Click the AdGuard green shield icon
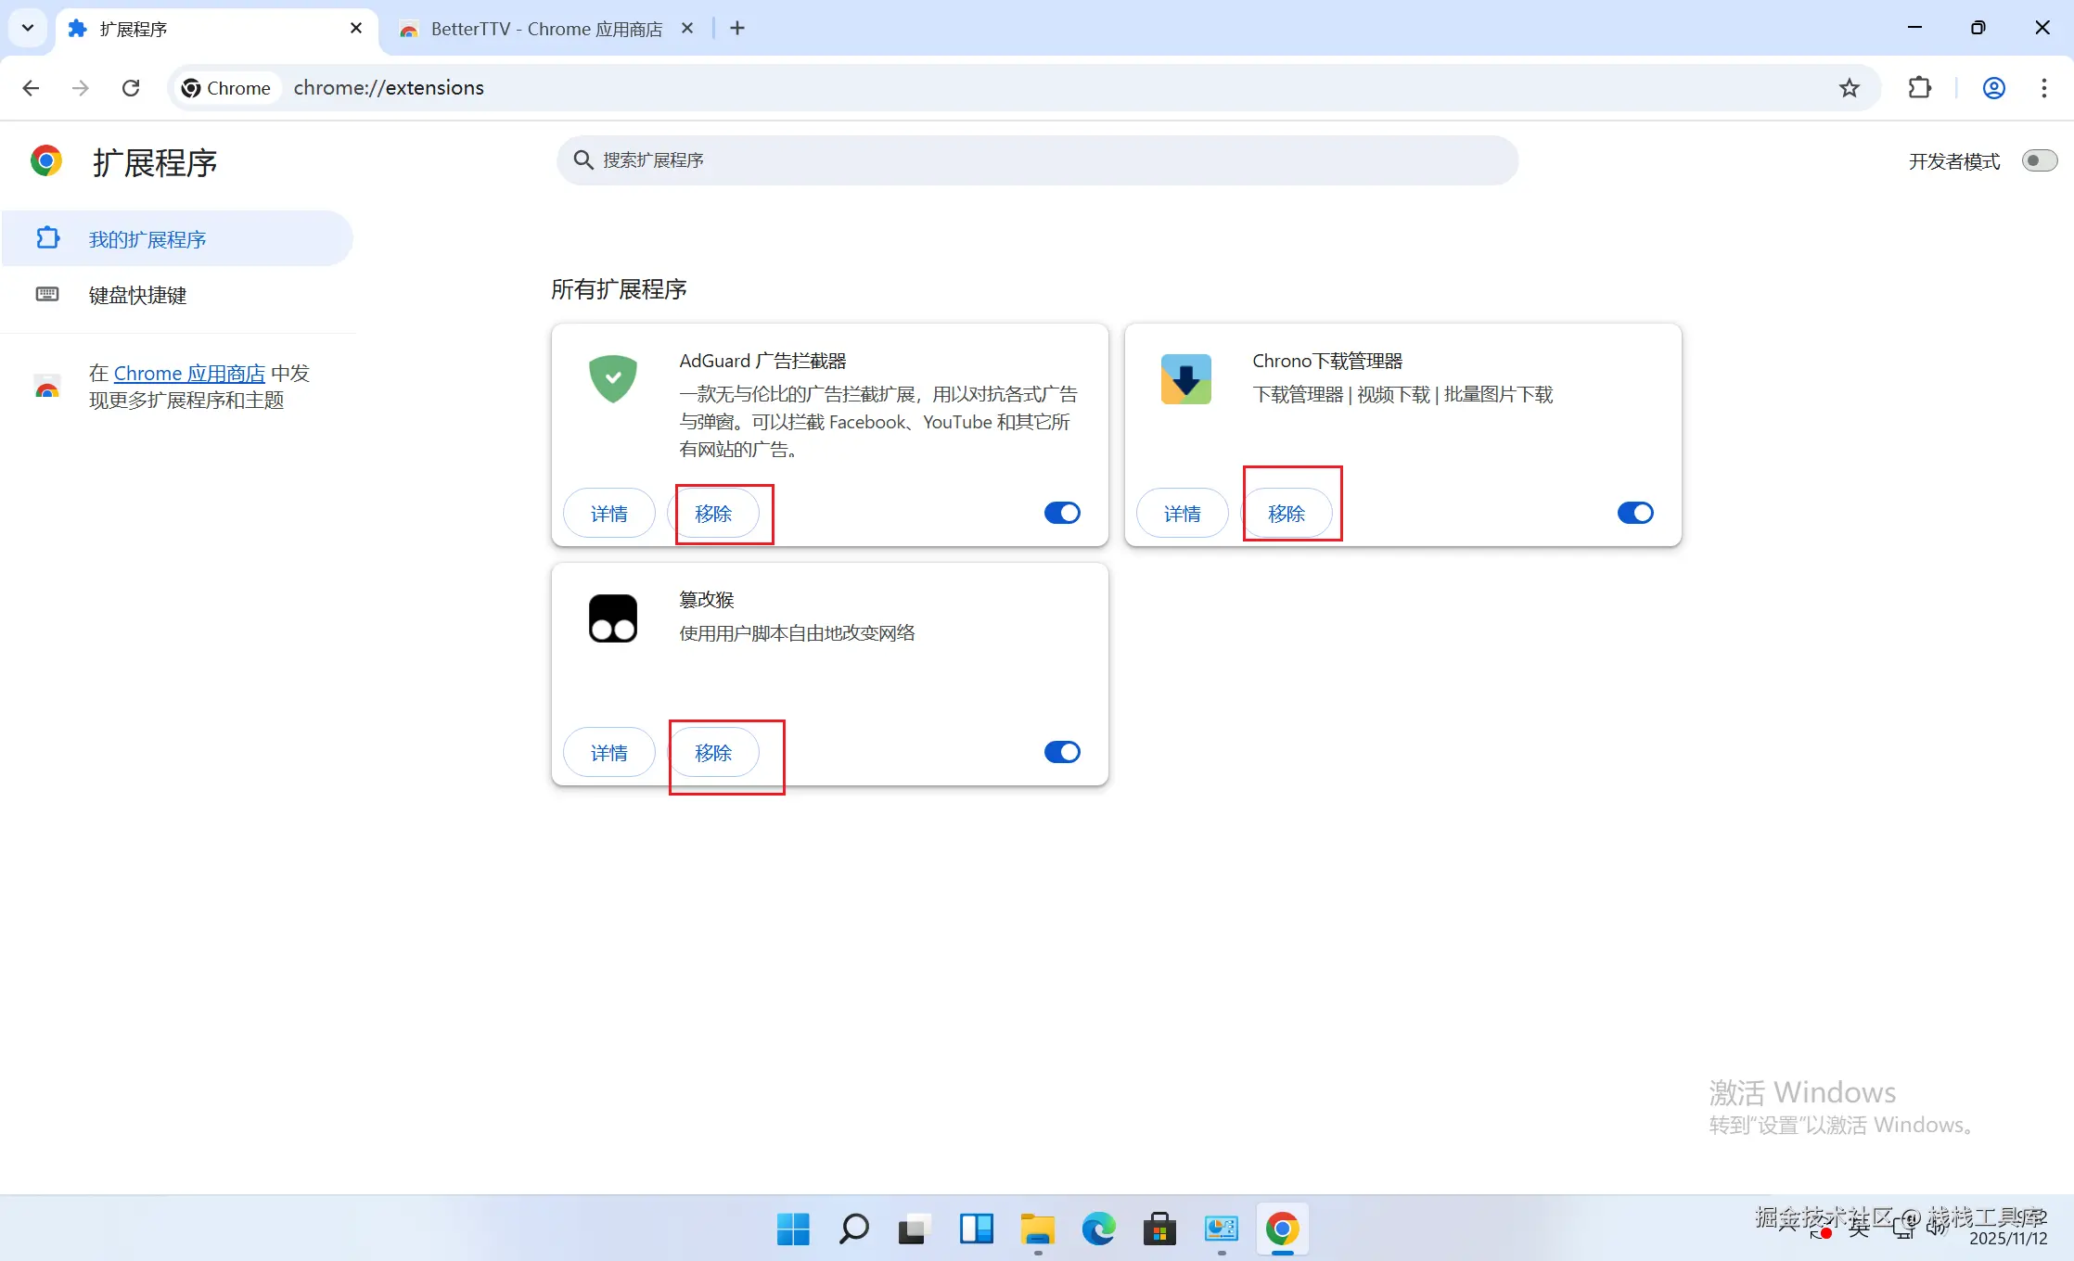2074x1261 pixels. 613,379
